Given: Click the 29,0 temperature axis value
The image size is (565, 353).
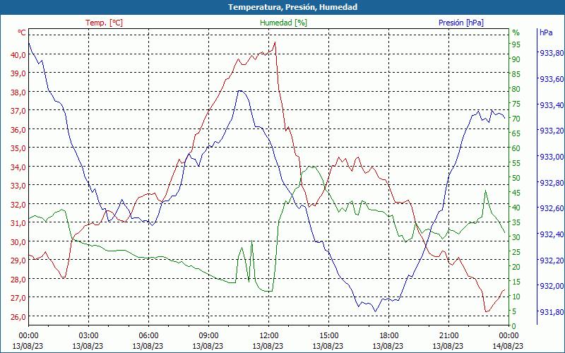Looking at the screenshot, I should [x=18, y=261].
